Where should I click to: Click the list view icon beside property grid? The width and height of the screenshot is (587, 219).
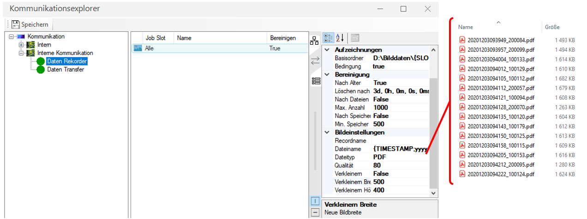click(316, 81)
